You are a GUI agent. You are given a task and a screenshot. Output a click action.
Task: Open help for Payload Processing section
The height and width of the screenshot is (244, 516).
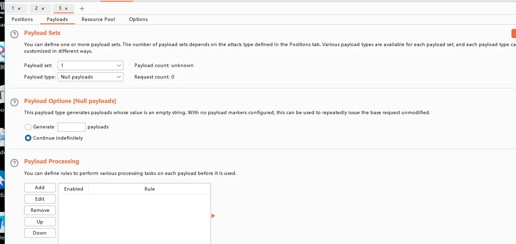tap(14, 163)
